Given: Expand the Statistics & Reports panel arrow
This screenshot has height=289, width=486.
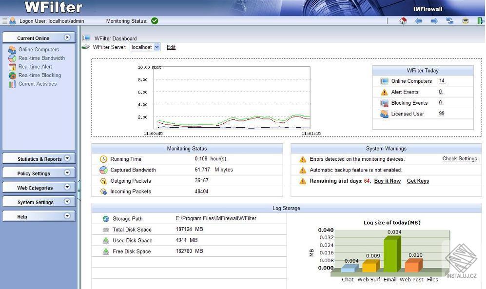Looking at the screenshot, I should [x=67, y=158].
